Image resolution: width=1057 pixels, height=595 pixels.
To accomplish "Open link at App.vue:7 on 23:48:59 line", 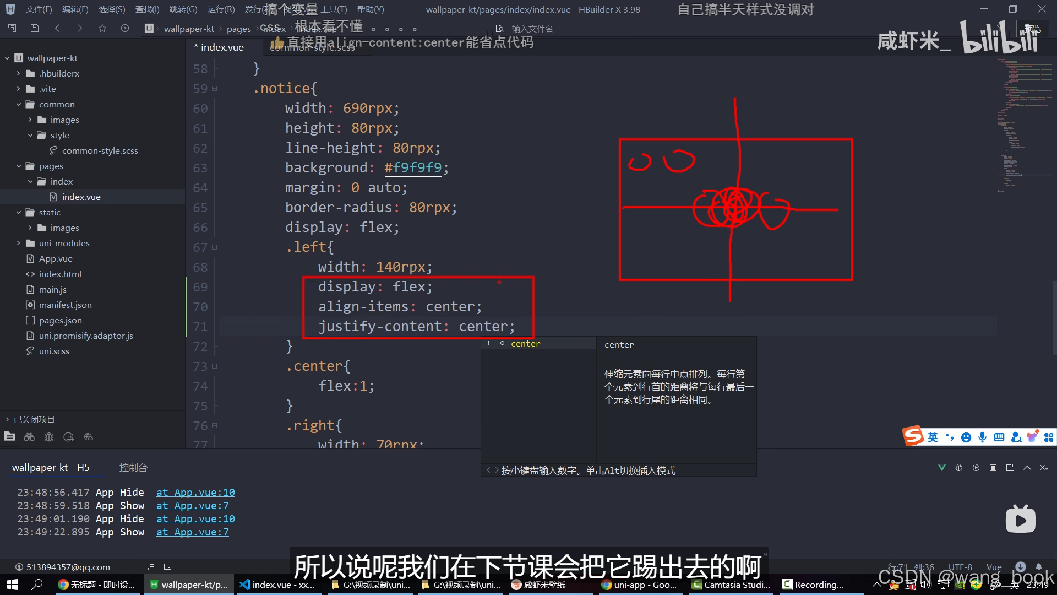I will pos(192,506).
